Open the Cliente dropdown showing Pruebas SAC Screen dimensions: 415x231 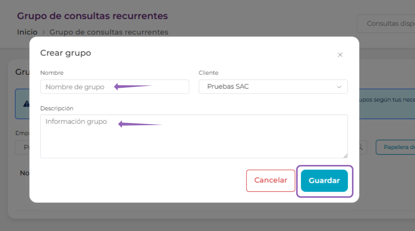(273, 87)
